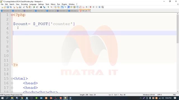The height and width of the screenshot is (100, 179).
Task: Open the notification center icon
Action: (175, 98)
